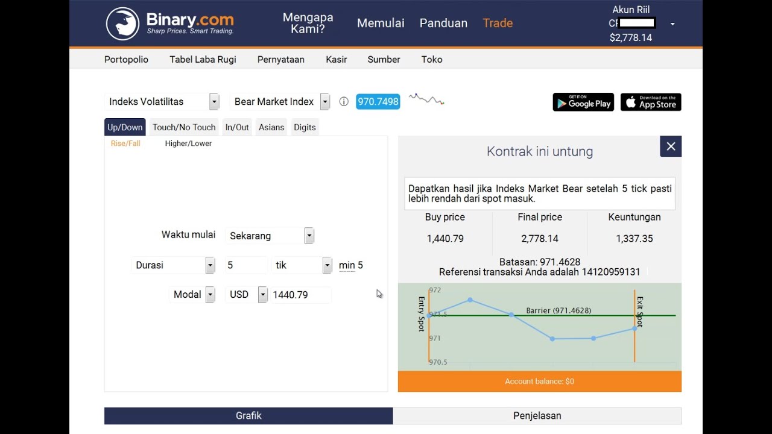Click the Entry Spot marker on chart
Screen dimensions: 772x434
pos(422,313)
